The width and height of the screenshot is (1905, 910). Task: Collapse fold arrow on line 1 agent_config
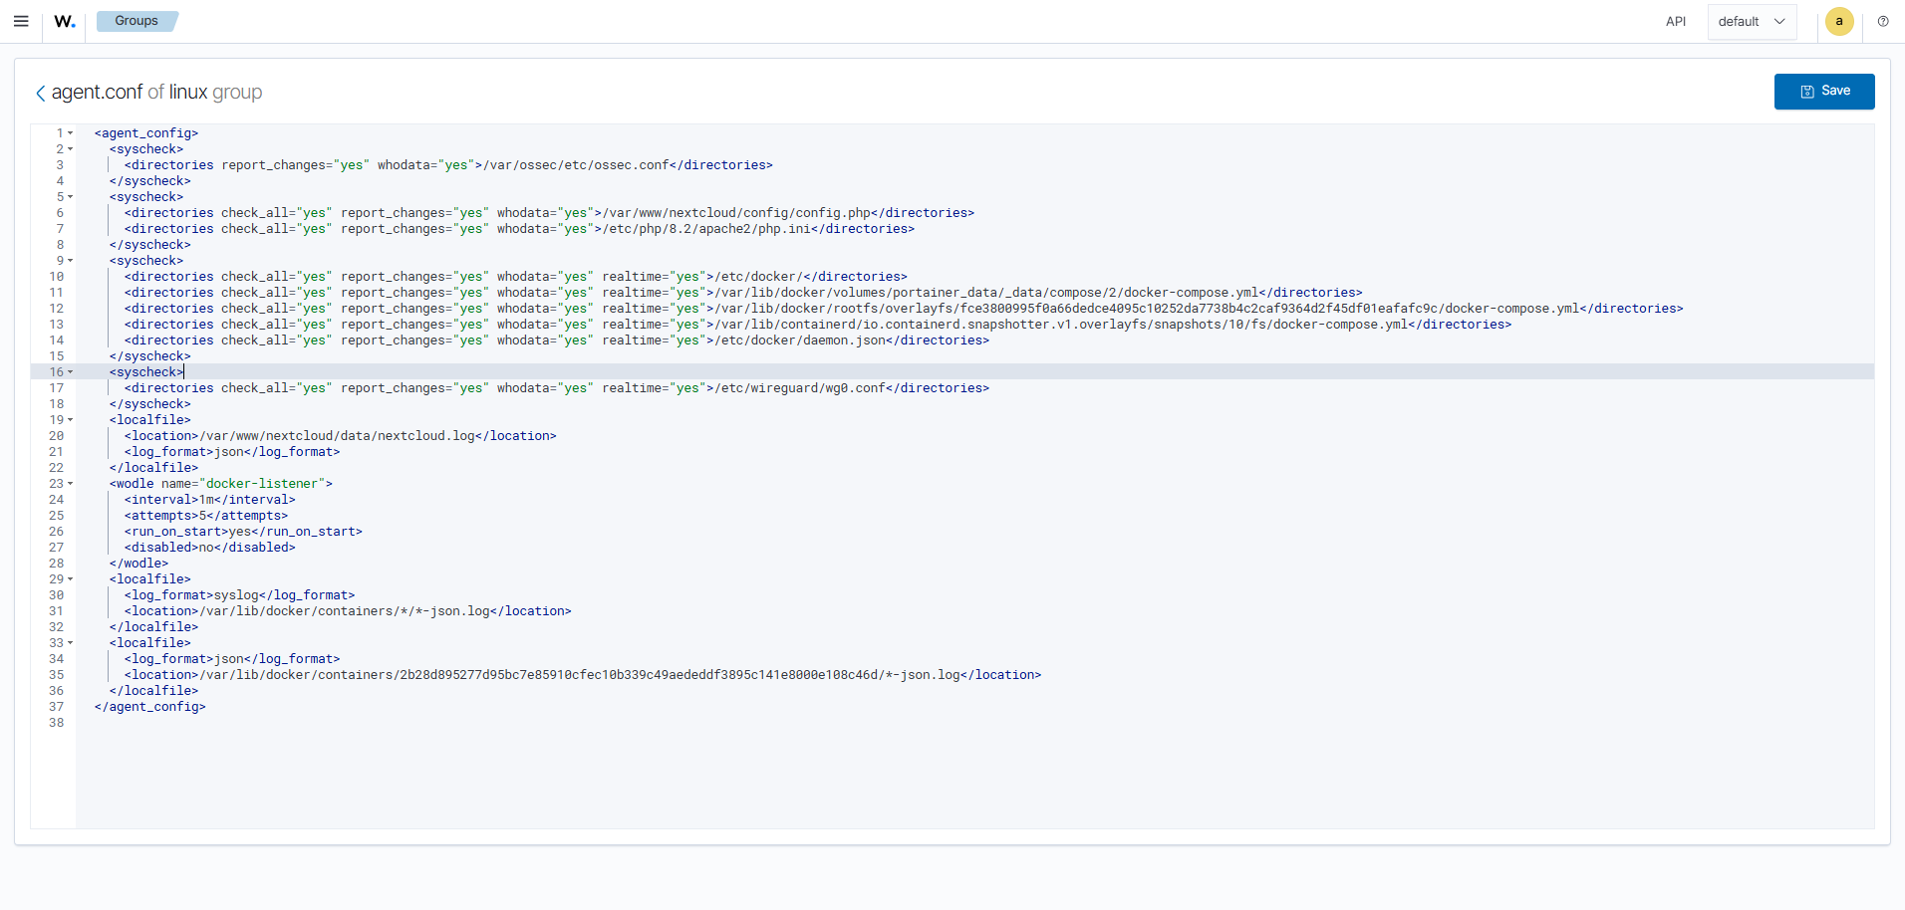(x=71, y=133)
